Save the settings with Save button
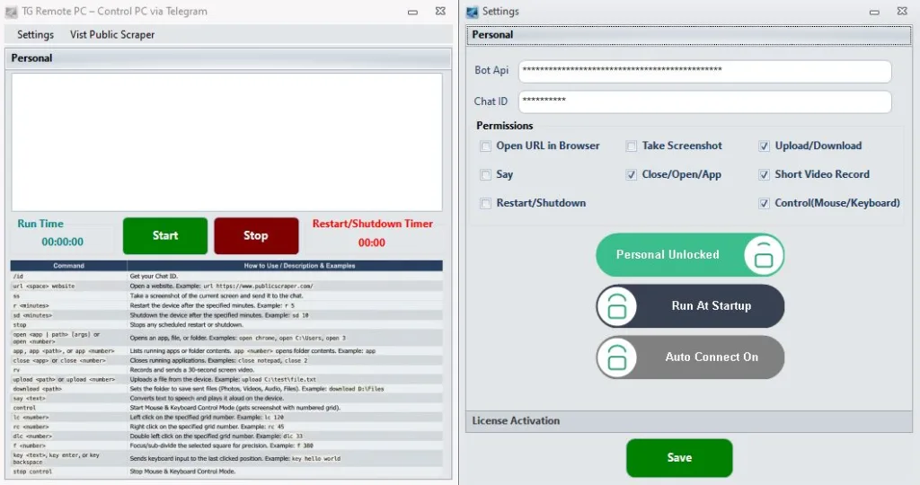Image resolution: width=920 pixels, height=485 pixels. [x=679, y=458]
